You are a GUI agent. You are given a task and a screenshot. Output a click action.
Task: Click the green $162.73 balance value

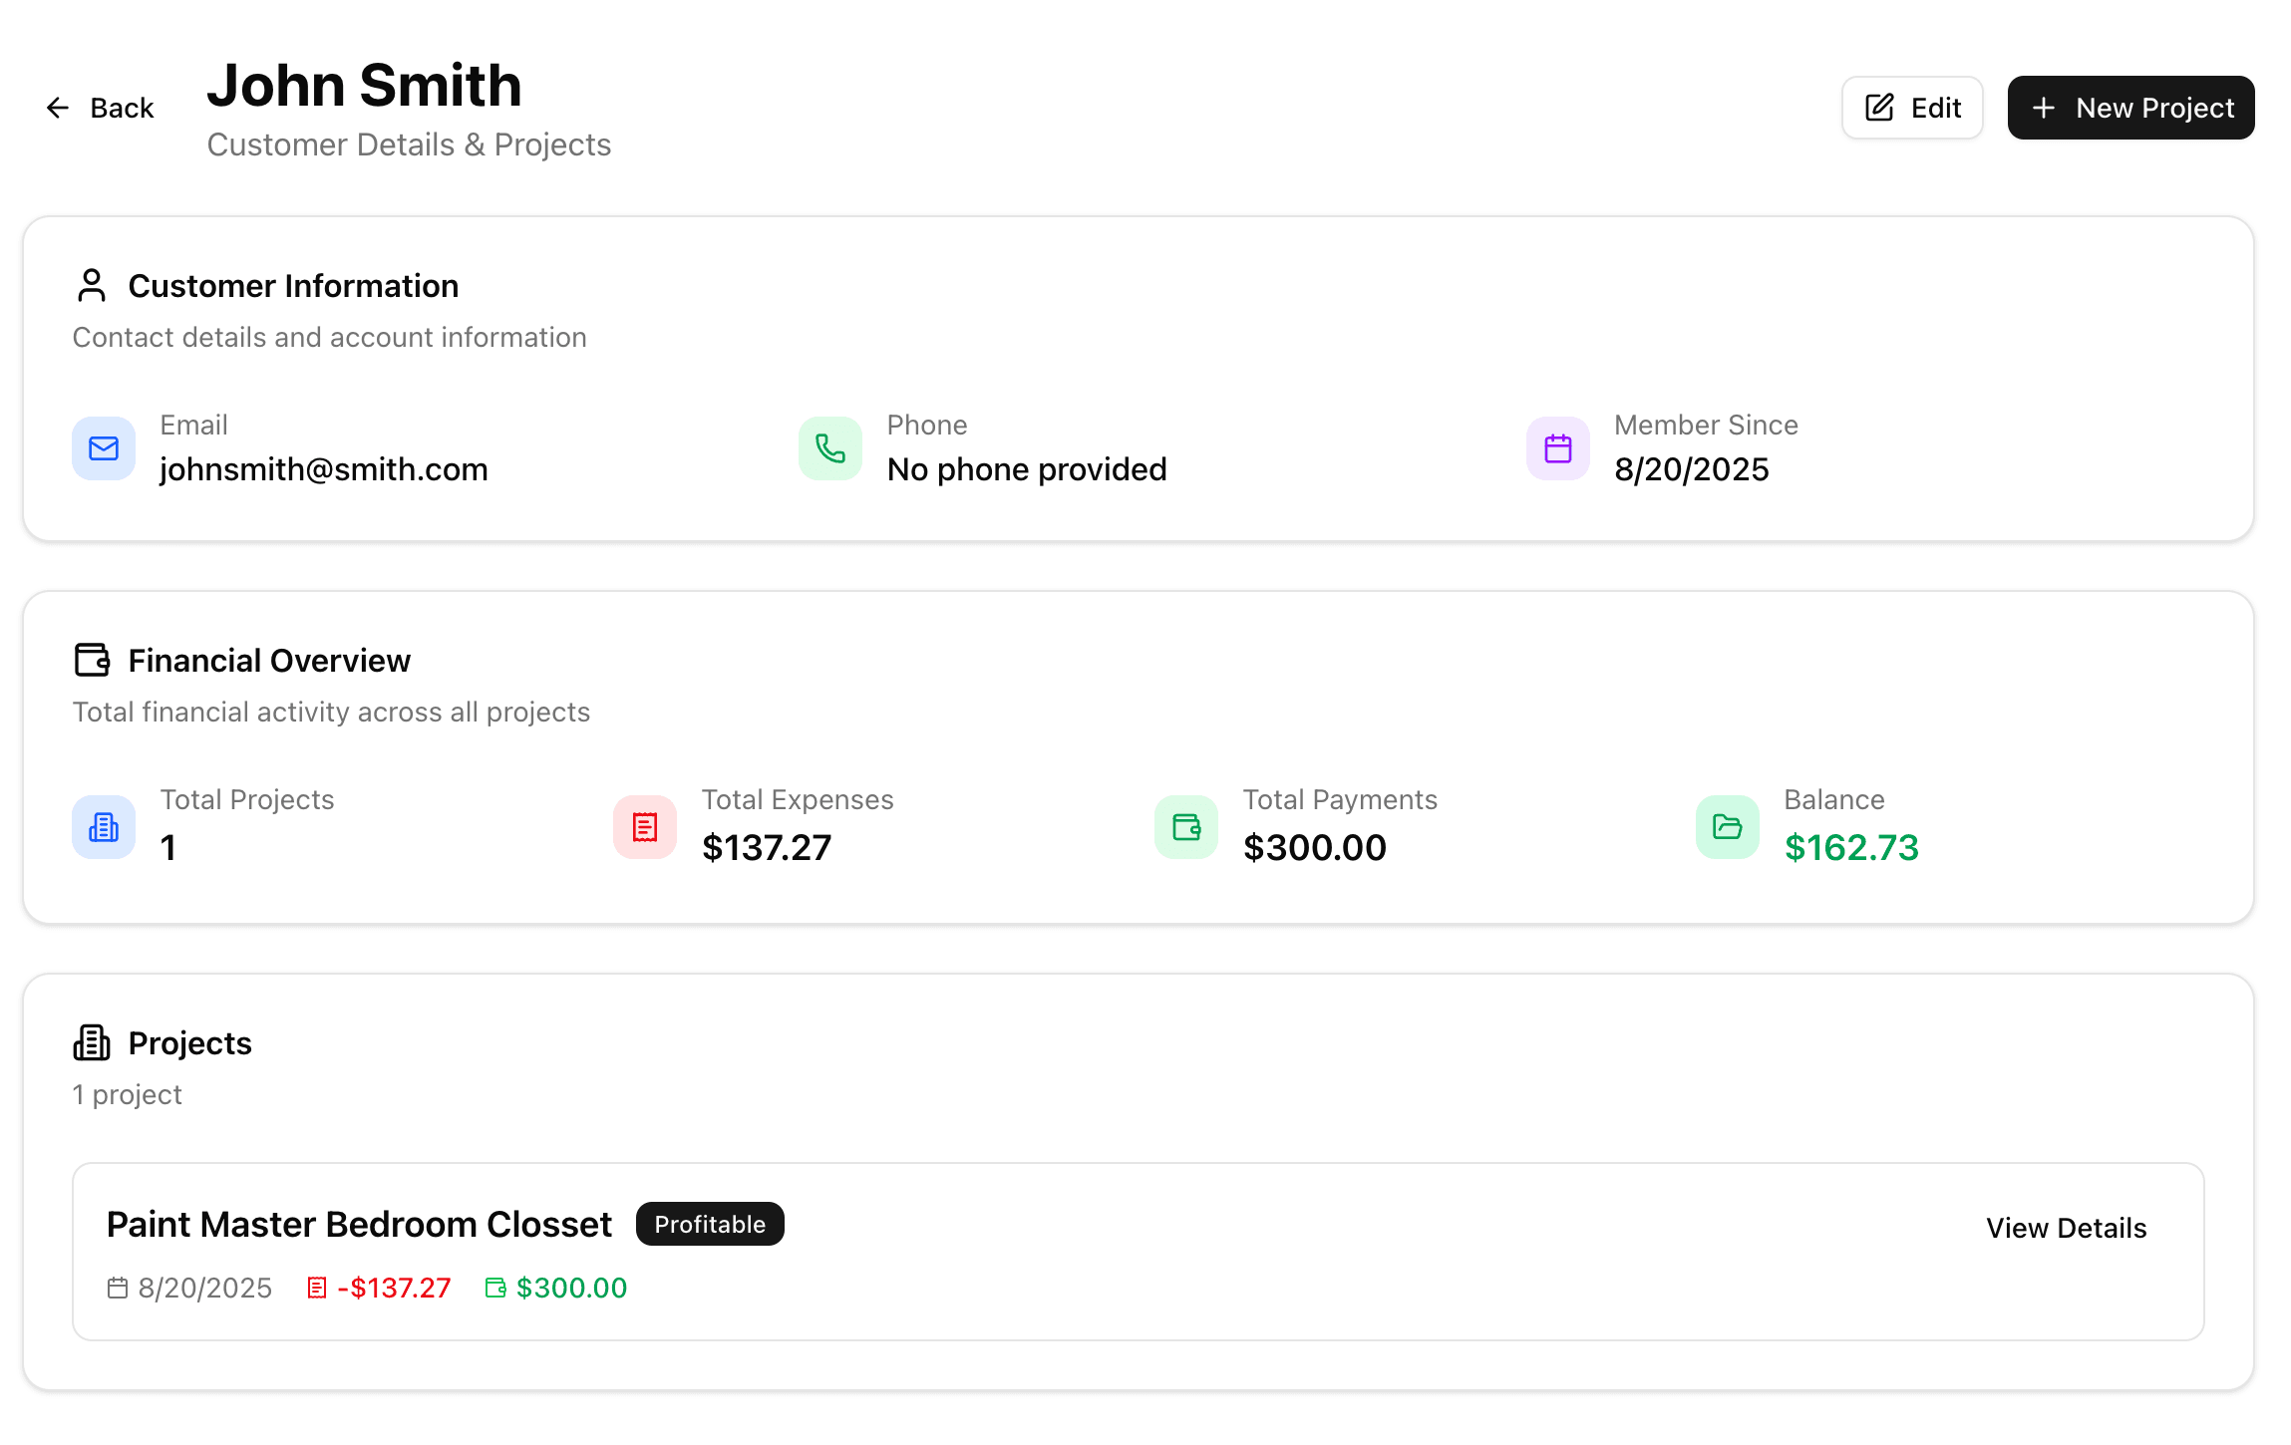[x=1851, y=847]
